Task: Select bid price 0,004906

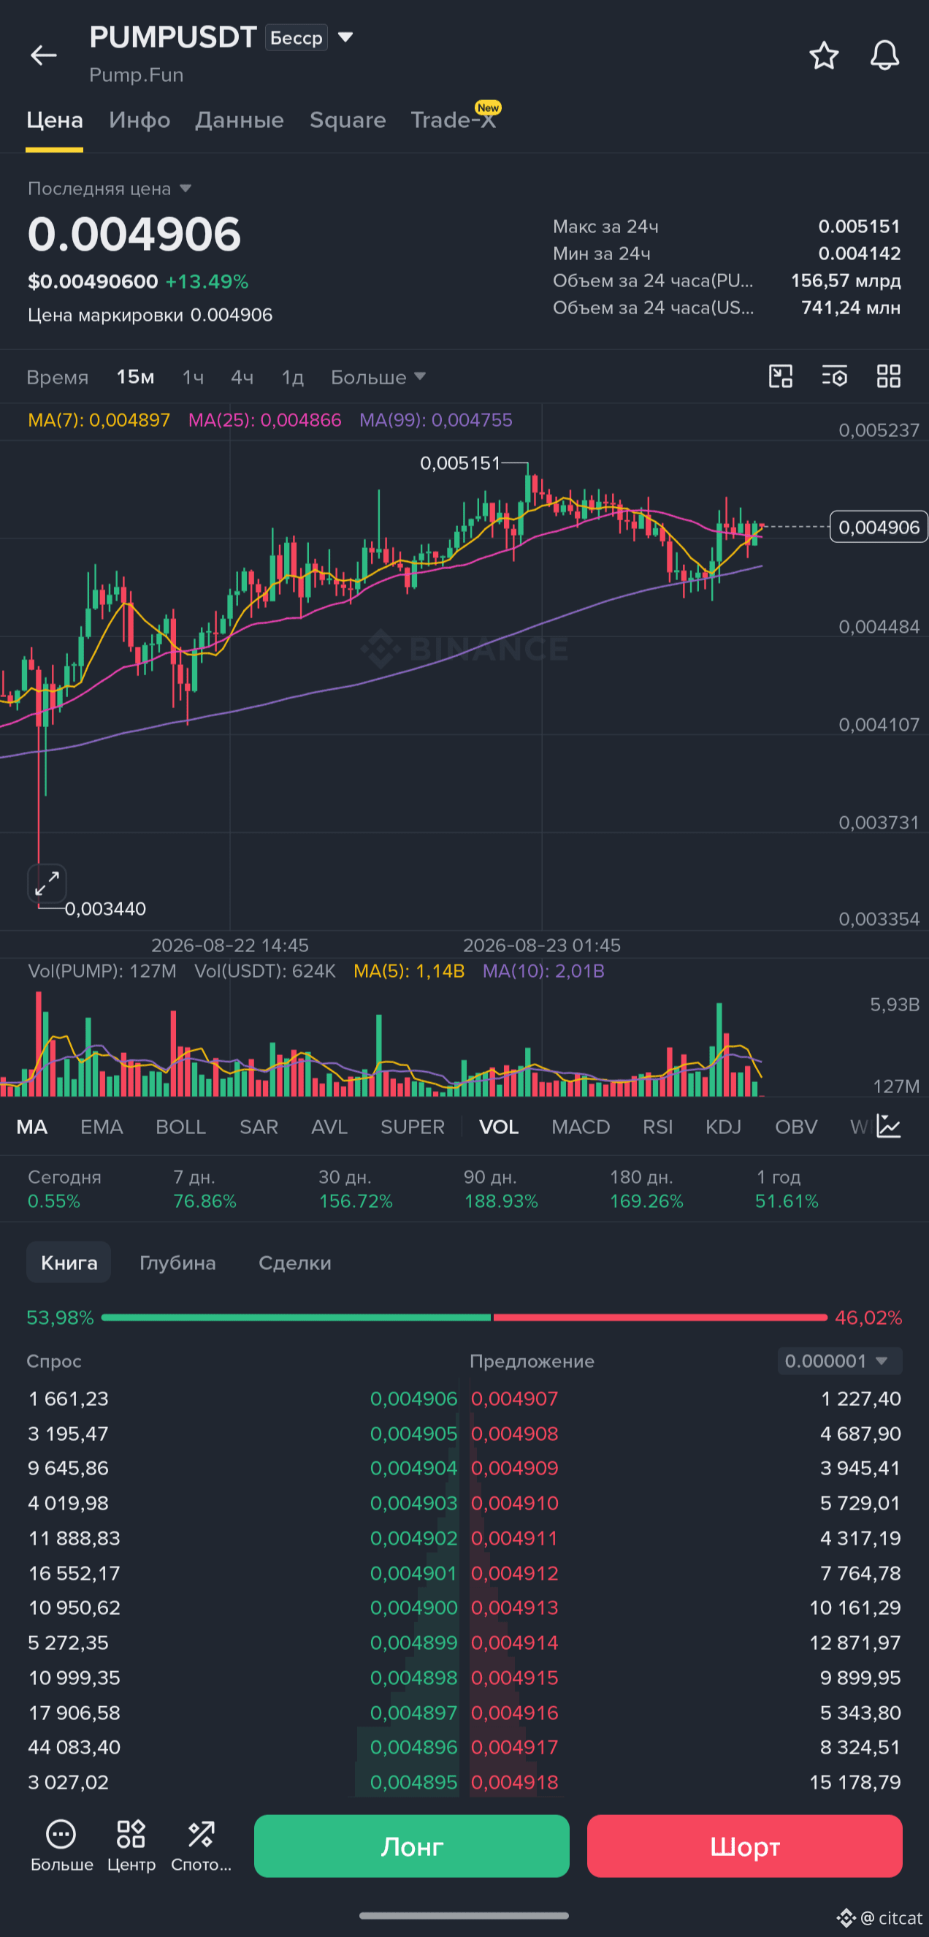Action: pyautogui.click(x=413, y=1398)
